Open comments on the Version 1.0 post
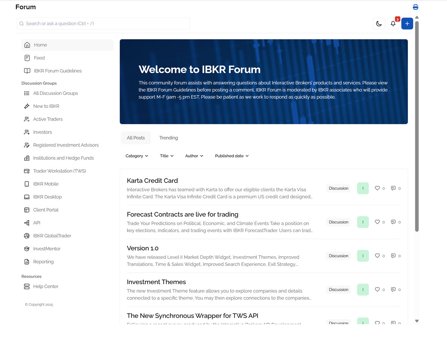 [393, 255]
